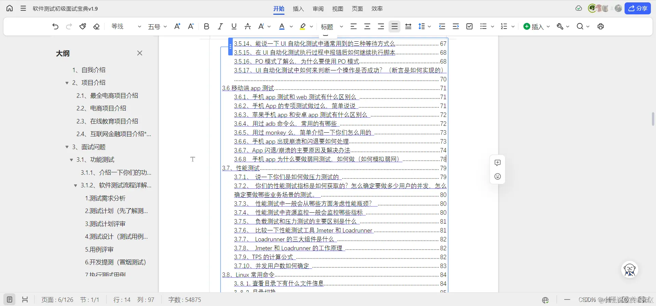Collapse the 3.1、功能测试 outline node
The image size is (656, 306).
(x=71, y=160)
